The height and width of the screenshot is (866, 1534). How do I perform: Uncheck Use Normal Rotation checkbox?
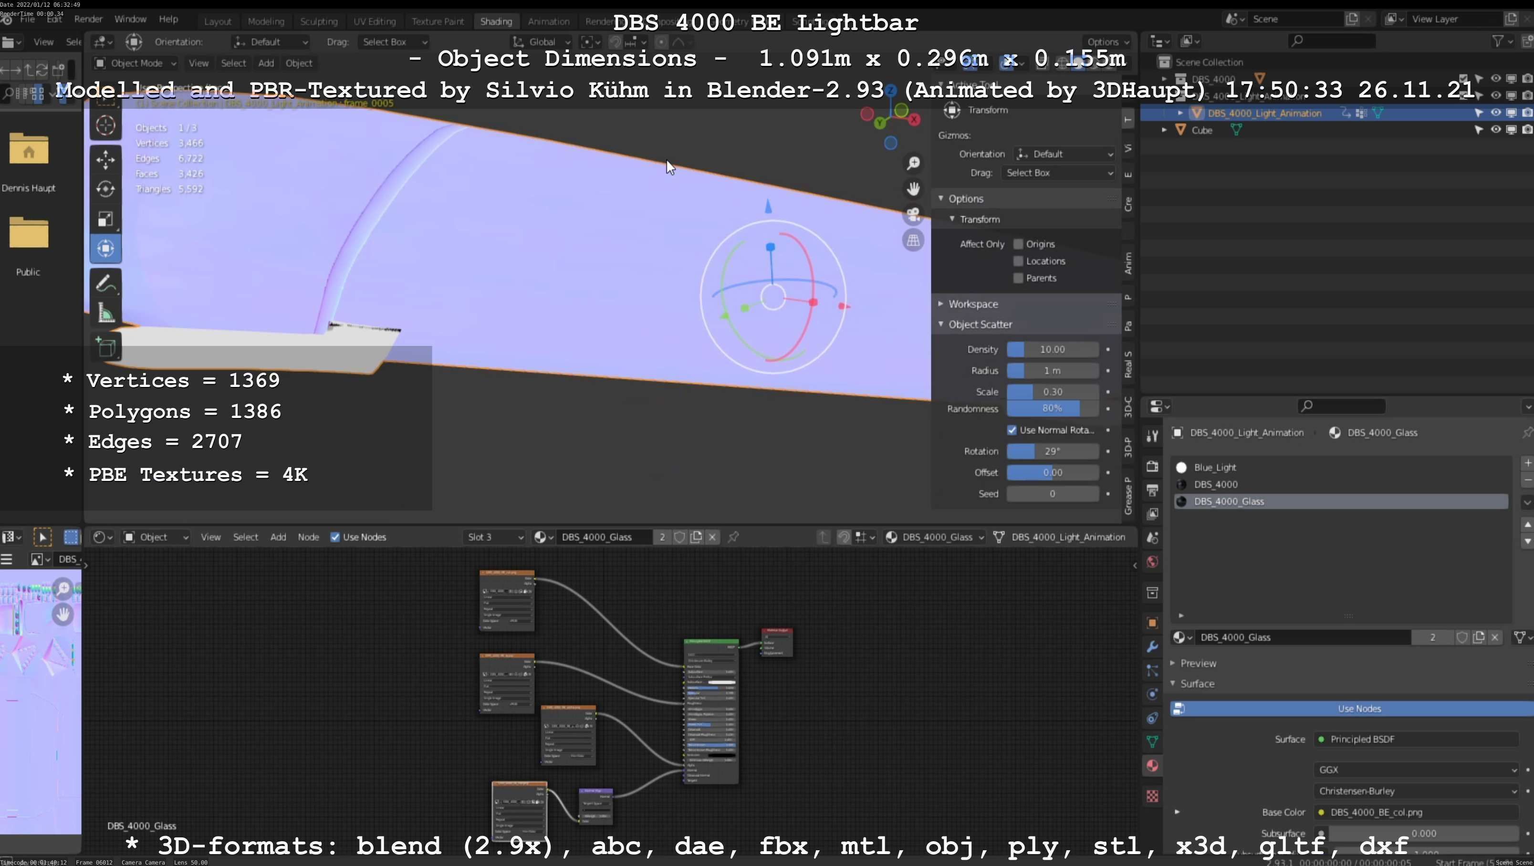coord(1012,430)
